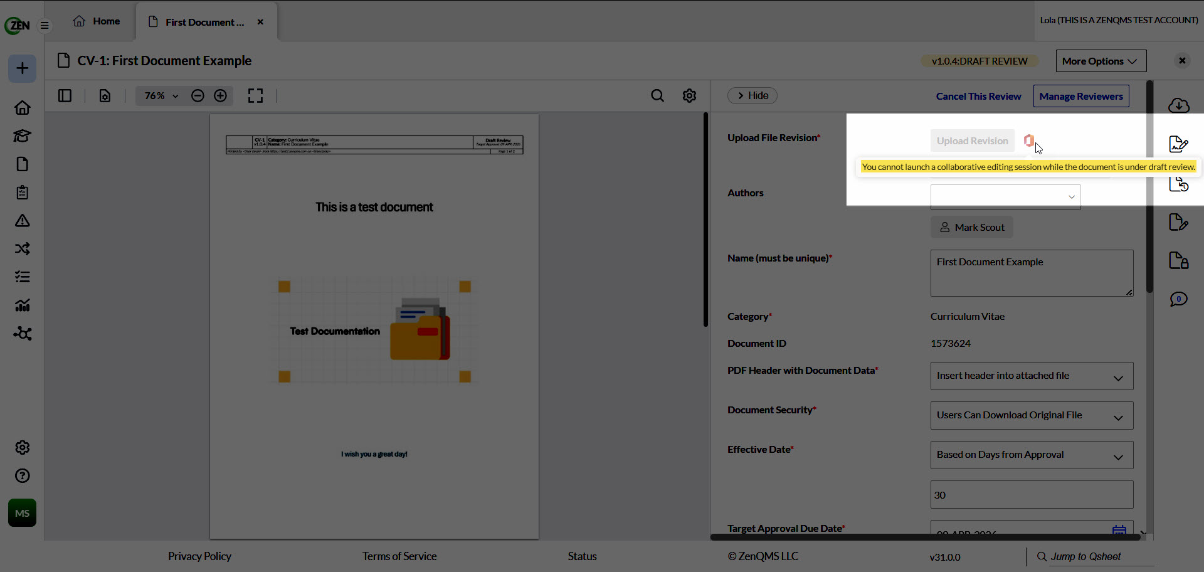Open the Authors selection dropdown
The image size is (1204, 572).
(x=1005, y=197)
